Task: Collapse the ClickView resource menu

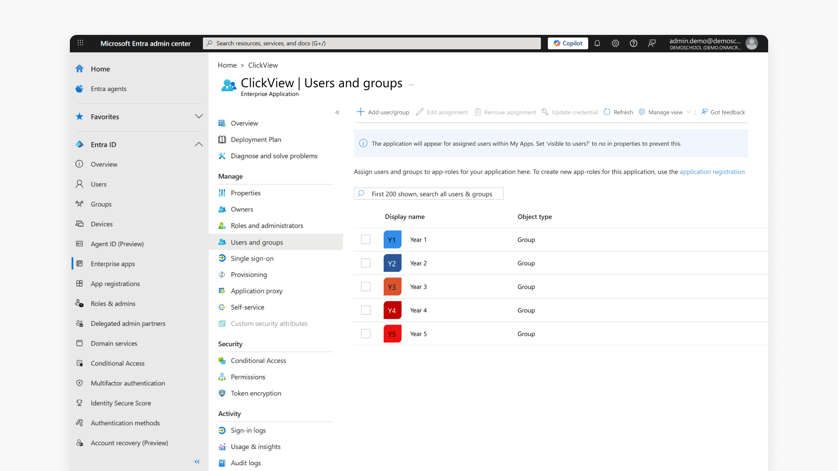Action: click(x=337, y=112)
